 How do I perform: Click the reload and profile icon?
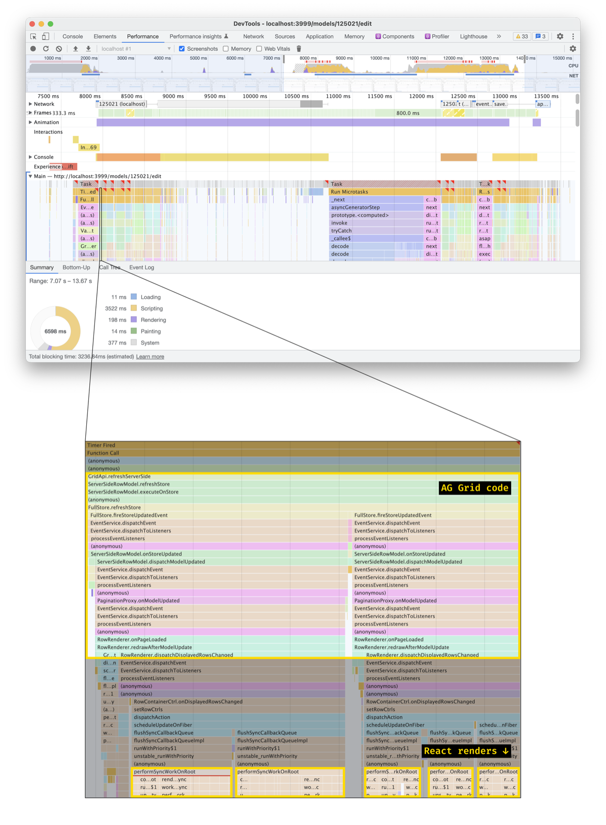(x=46, y=49)
